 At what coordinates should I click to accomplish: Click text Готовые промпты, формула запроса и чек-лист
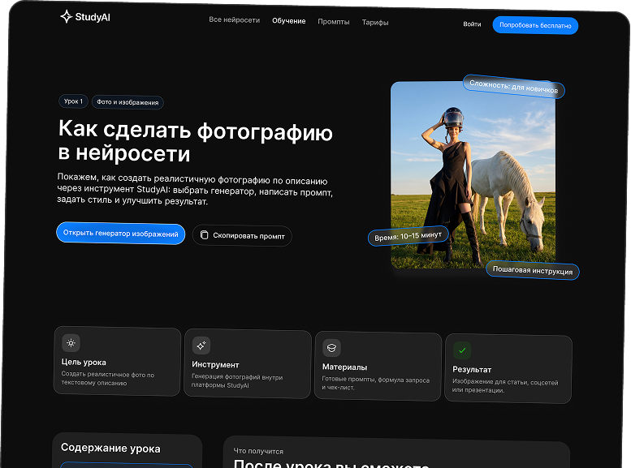pyautogui.click(x=375, y=383)
